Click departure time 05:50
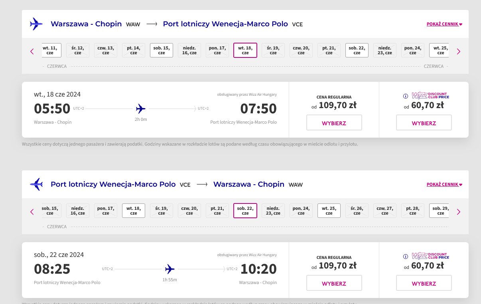Image resolution: width=481 pixels, height=304 pixels. click(x=52, y=109)
